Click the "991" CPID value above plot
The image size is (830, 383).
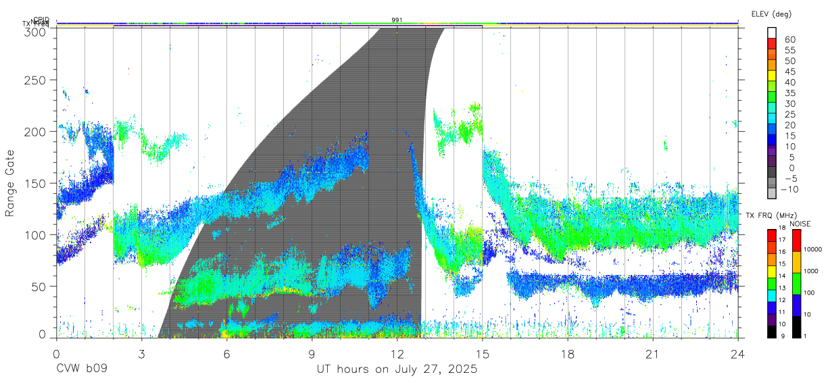click(397, 20)
